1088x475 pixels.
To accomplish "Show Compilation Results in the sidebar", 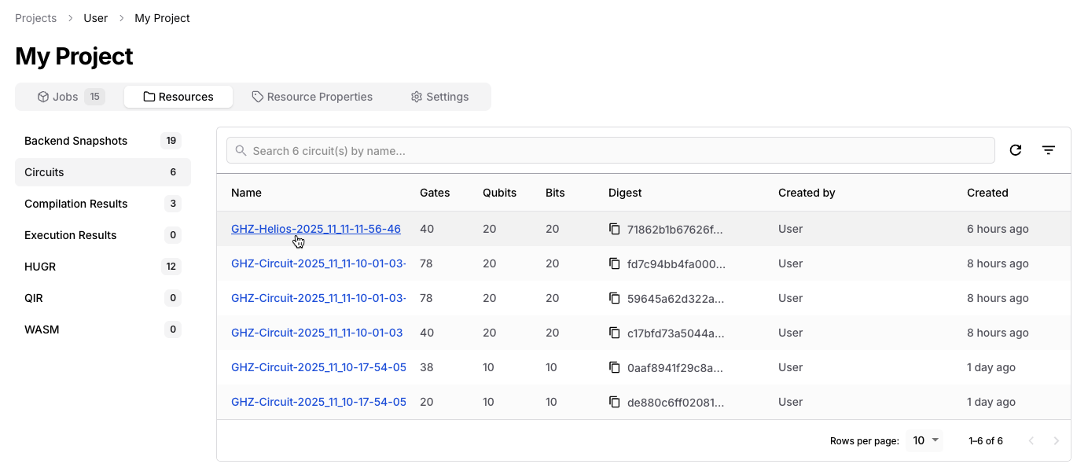I will pyautogui.click(x=75, y=204).
